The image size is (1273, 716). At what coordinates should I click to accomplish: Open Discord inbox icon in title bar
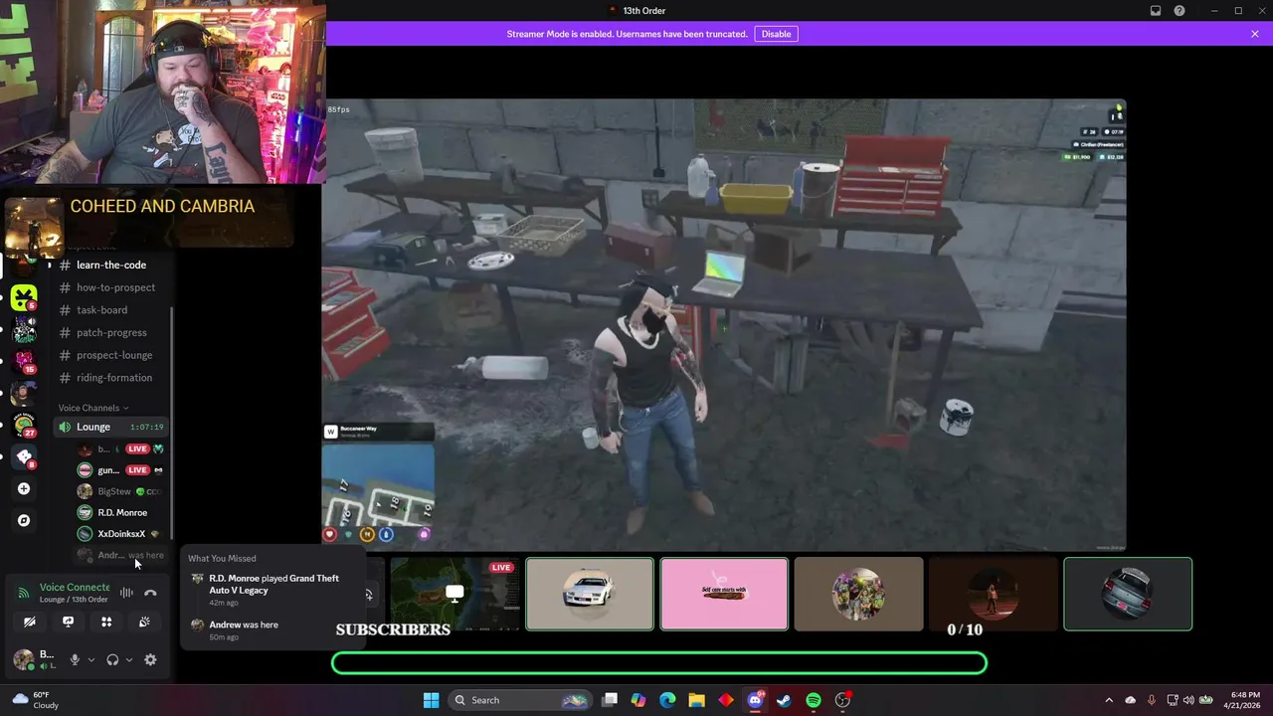tap(1156, 11)
